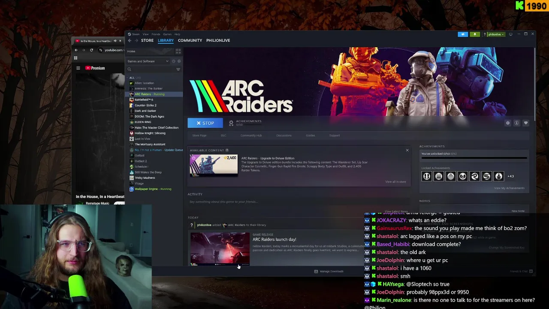Open game info icon
Image resolution: width=549 pixels, height=309 pixels.
point(517,123)
